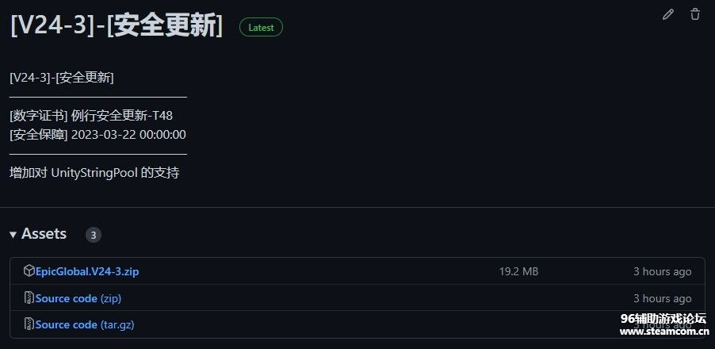715x349 pixels.
Task: Click file icon beside Source code (tar.gz)
Action: 29,324
